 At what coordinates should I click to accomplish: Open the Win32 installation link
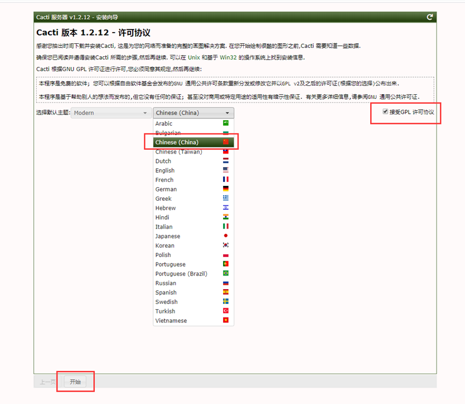click(x=228, y=57)
